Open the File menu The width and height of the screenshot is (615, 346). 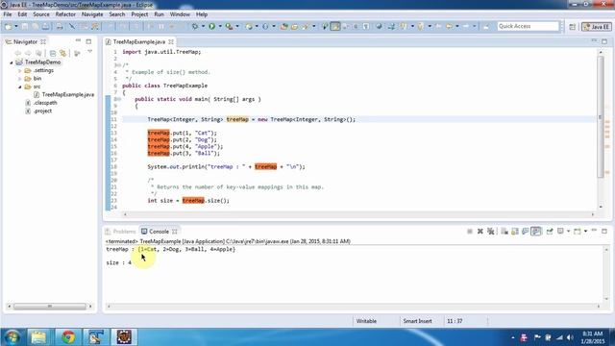pos(8,14)
